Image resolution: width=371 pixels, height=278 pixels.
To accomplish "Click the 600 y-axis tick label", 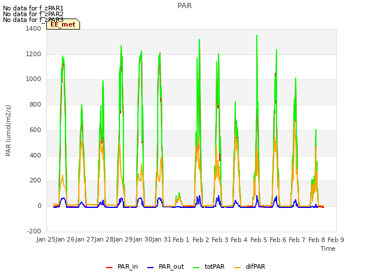I will (35, 130).
